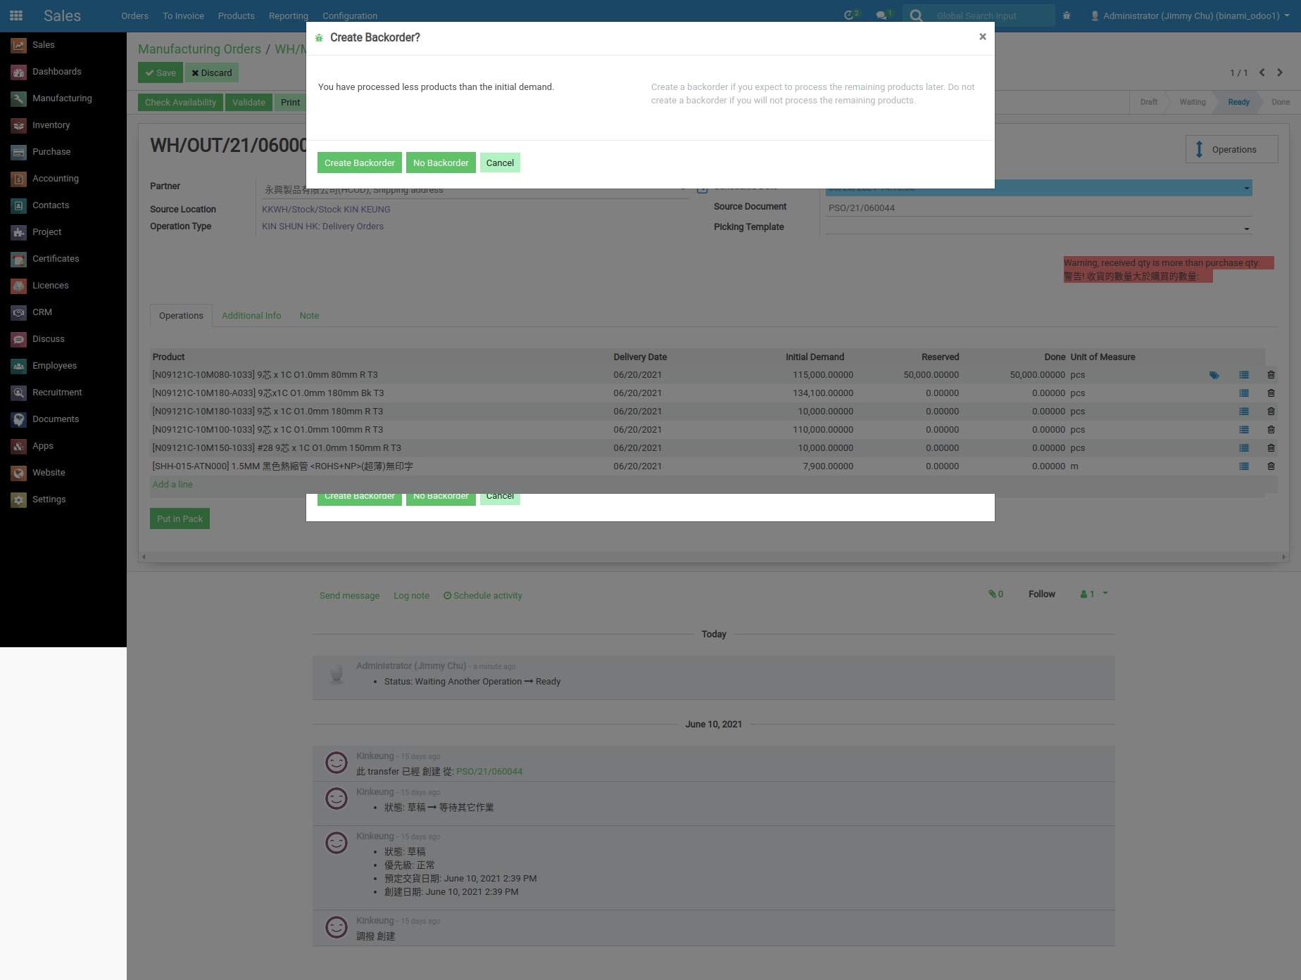This screenshot has width=1301, height=980.
Task: Open the To Invoice menu
Action: point(183,15)
